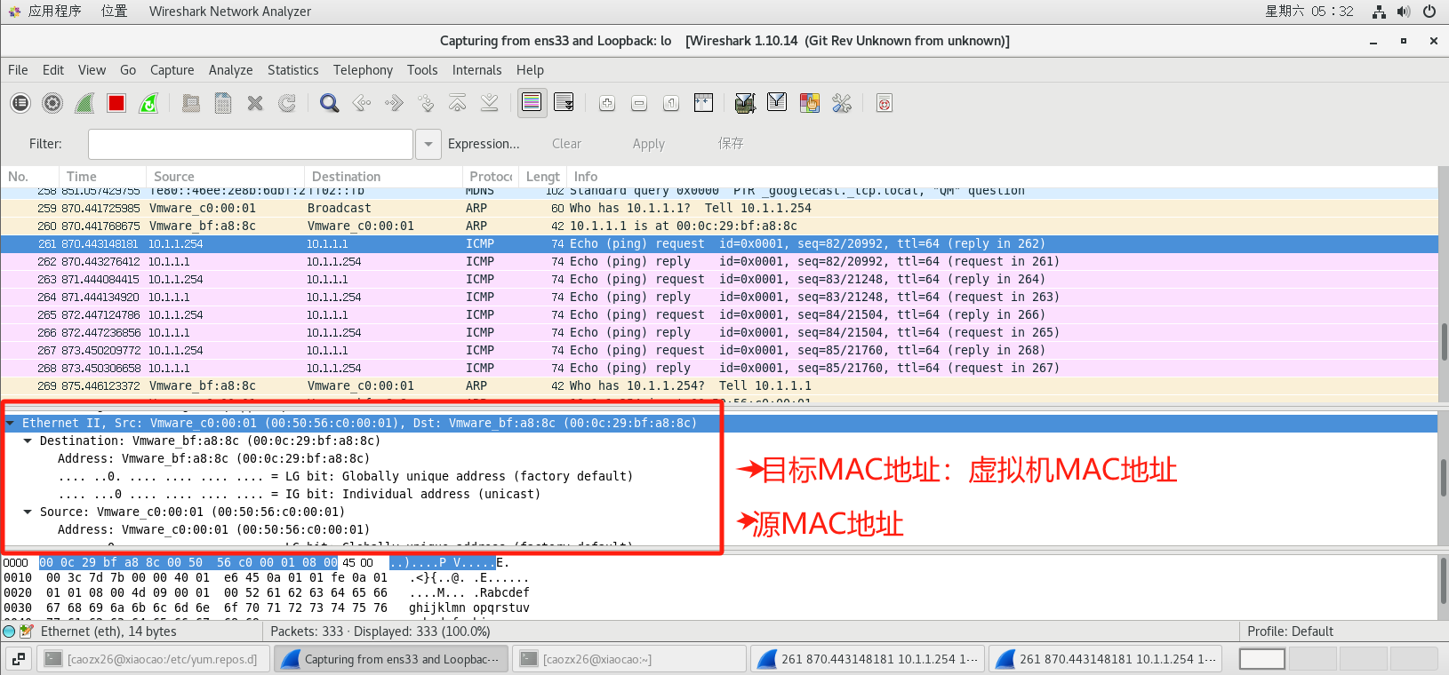Click the packet details pane scrollbar
The height and width of the screenshot is (675, 1449).
(x=1444, y=480)
